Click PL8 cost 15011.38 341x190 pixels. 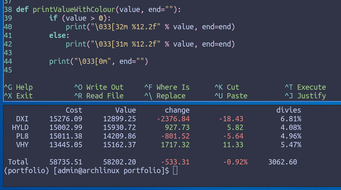66,136
